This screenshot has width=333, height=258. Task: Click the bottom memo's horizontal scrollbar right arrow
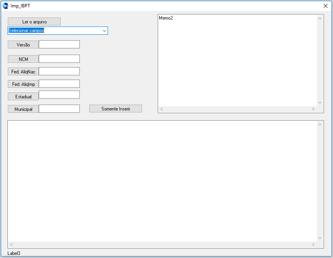point(313,244)
